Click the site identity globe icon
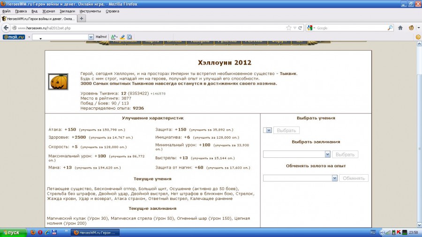Image resolution: width=422 pixels, height=237 pixels. [x=15, y=28]
